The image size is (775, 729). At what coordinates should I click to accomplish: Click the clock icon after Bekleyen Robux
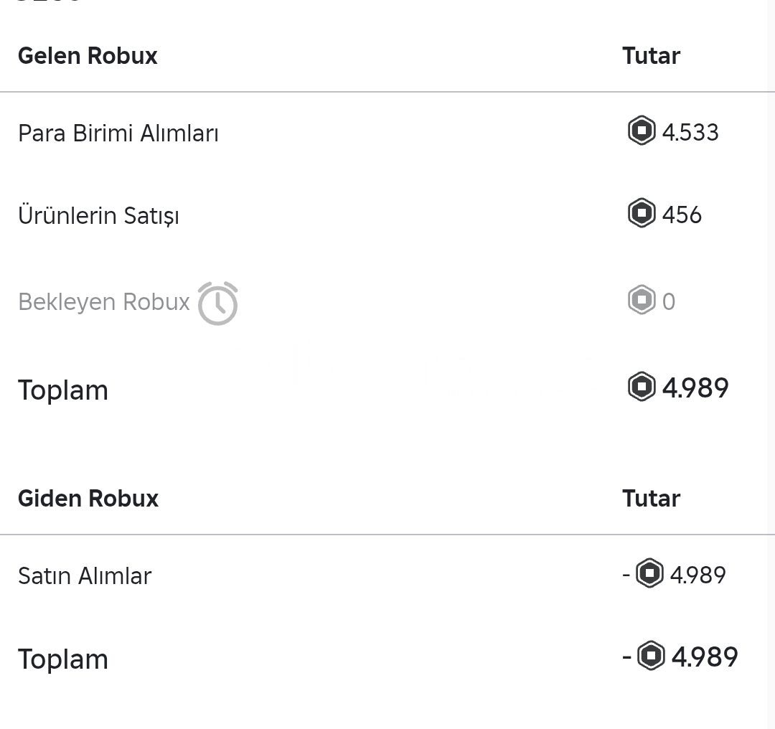[218, 304]
